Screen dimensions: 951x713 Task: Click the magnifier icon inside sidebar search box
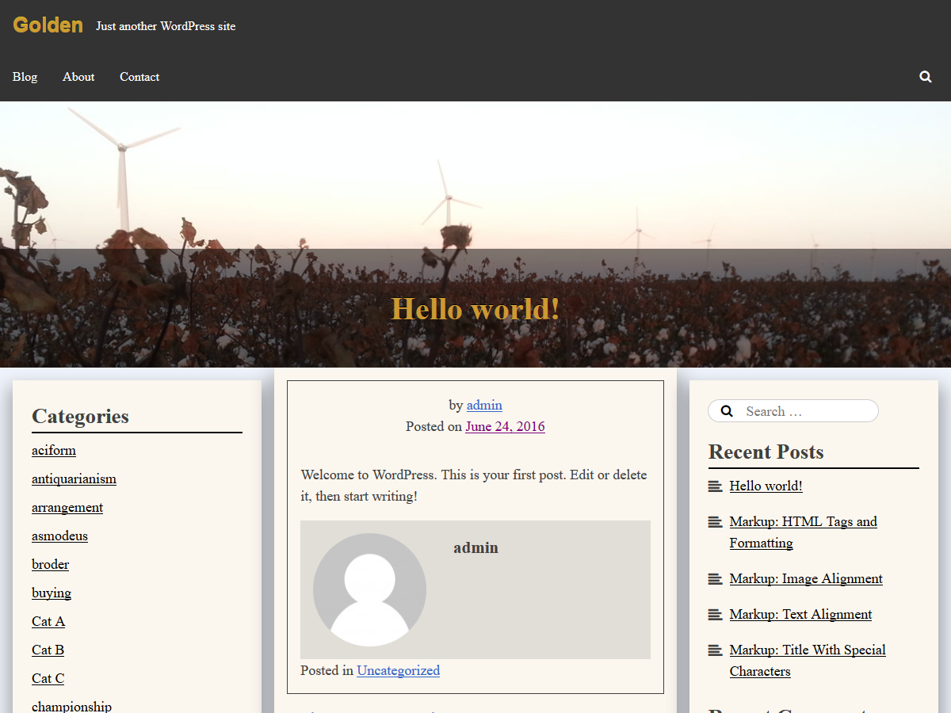727,411
